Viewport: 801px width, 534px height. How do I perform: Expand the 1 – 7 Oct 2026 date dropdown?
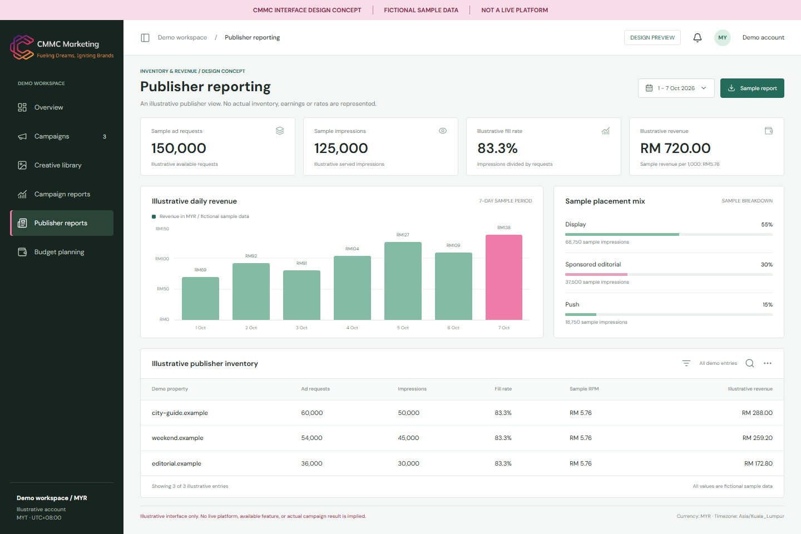tap(676, 88)
